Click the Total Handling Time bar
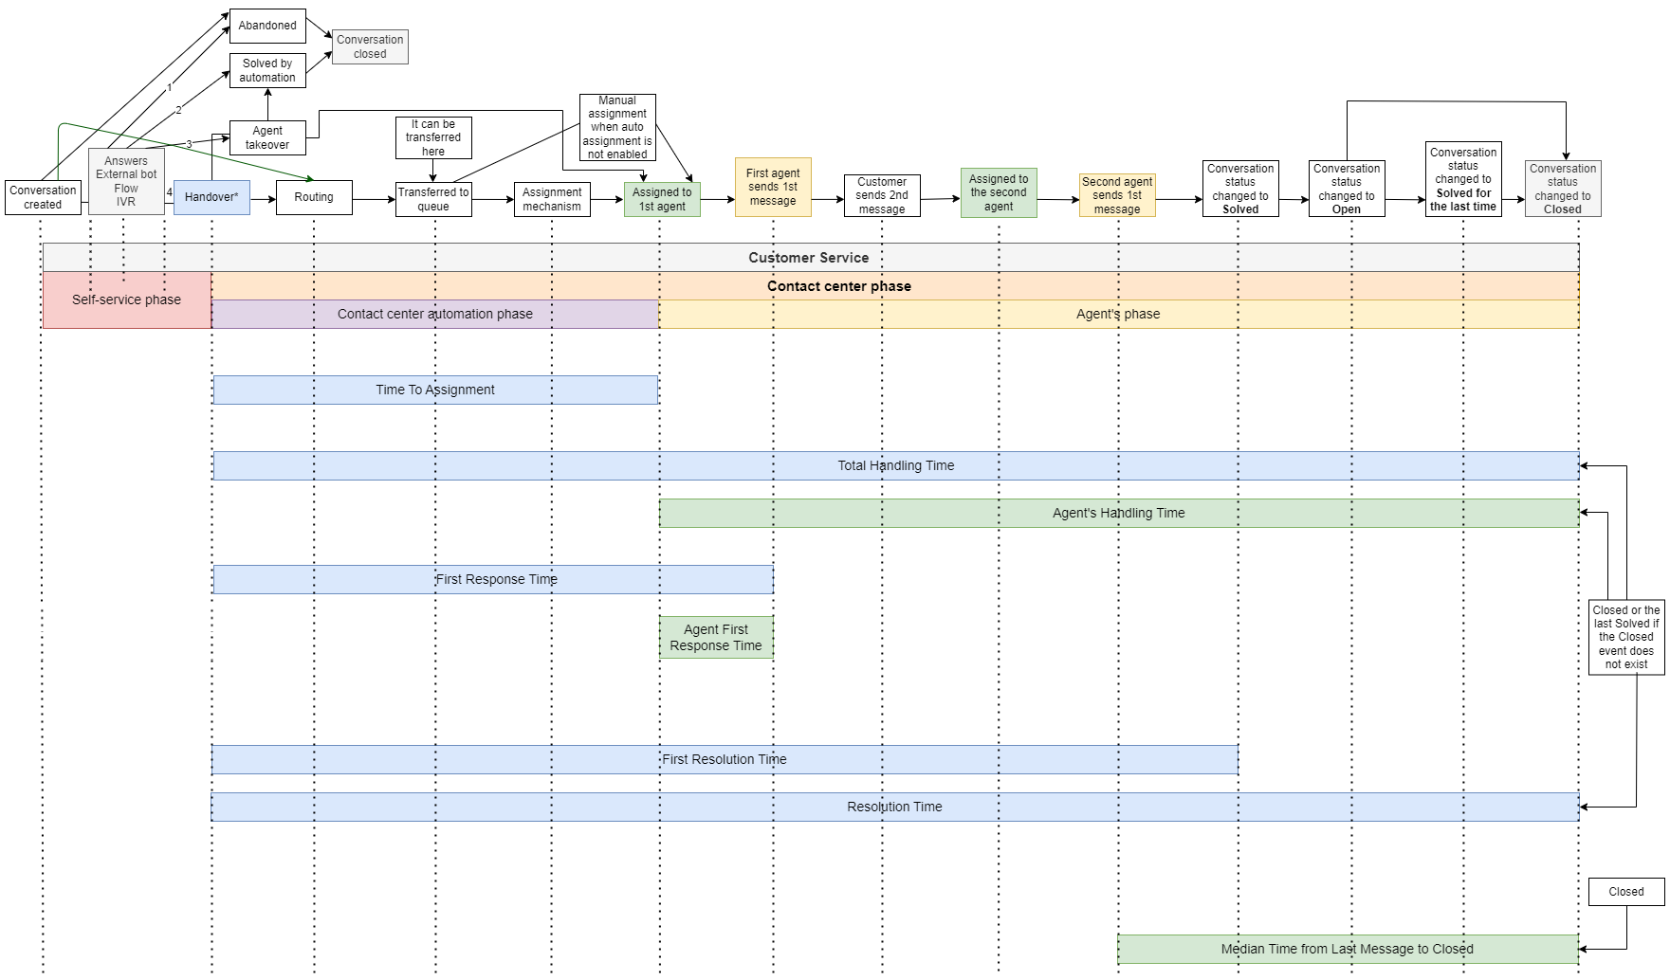The image size is (1670, 980). click(x=895, y=465)
